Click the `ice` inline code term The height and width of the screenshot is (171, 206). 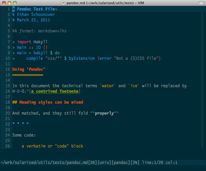tap(134, 86)
